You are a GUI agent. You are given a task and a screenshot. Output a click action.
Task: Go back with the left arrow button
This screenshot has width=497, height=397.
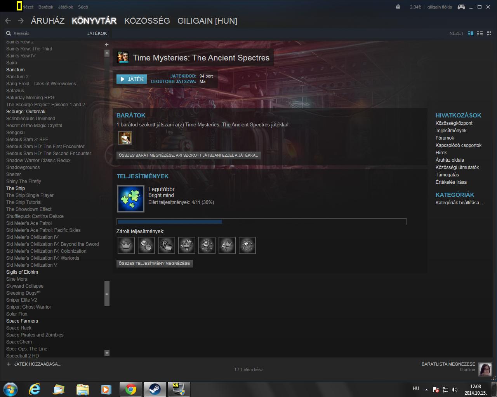[8, 21]
